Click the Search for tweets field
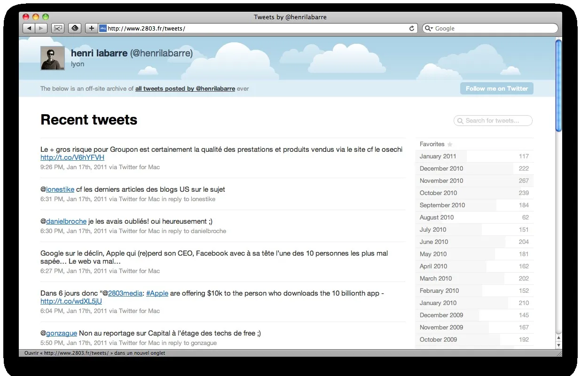 coord(493,121)
